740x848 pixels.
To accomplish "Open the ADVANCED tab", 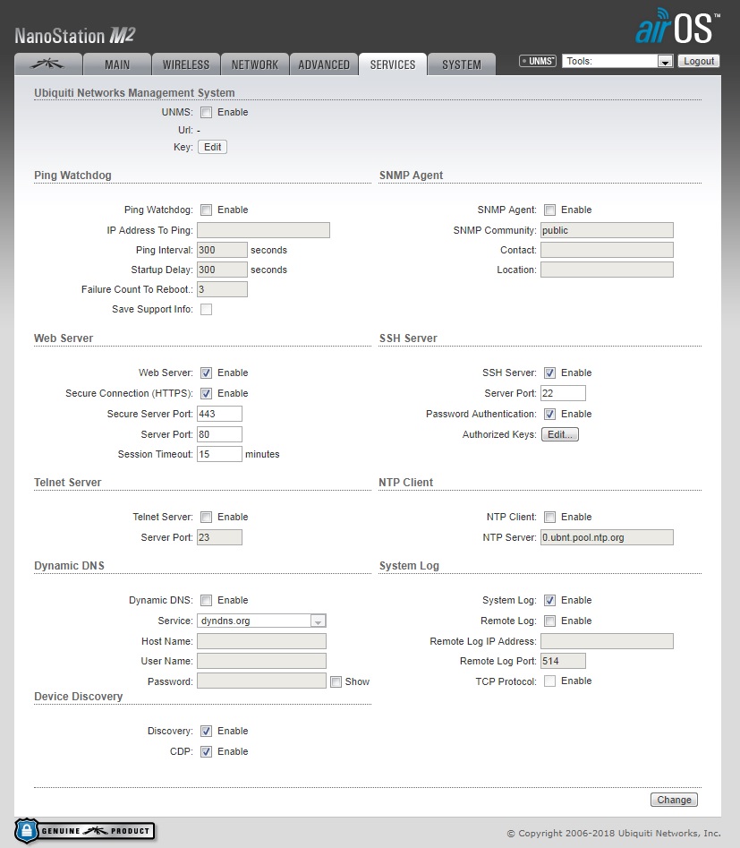I will point(324,64).
